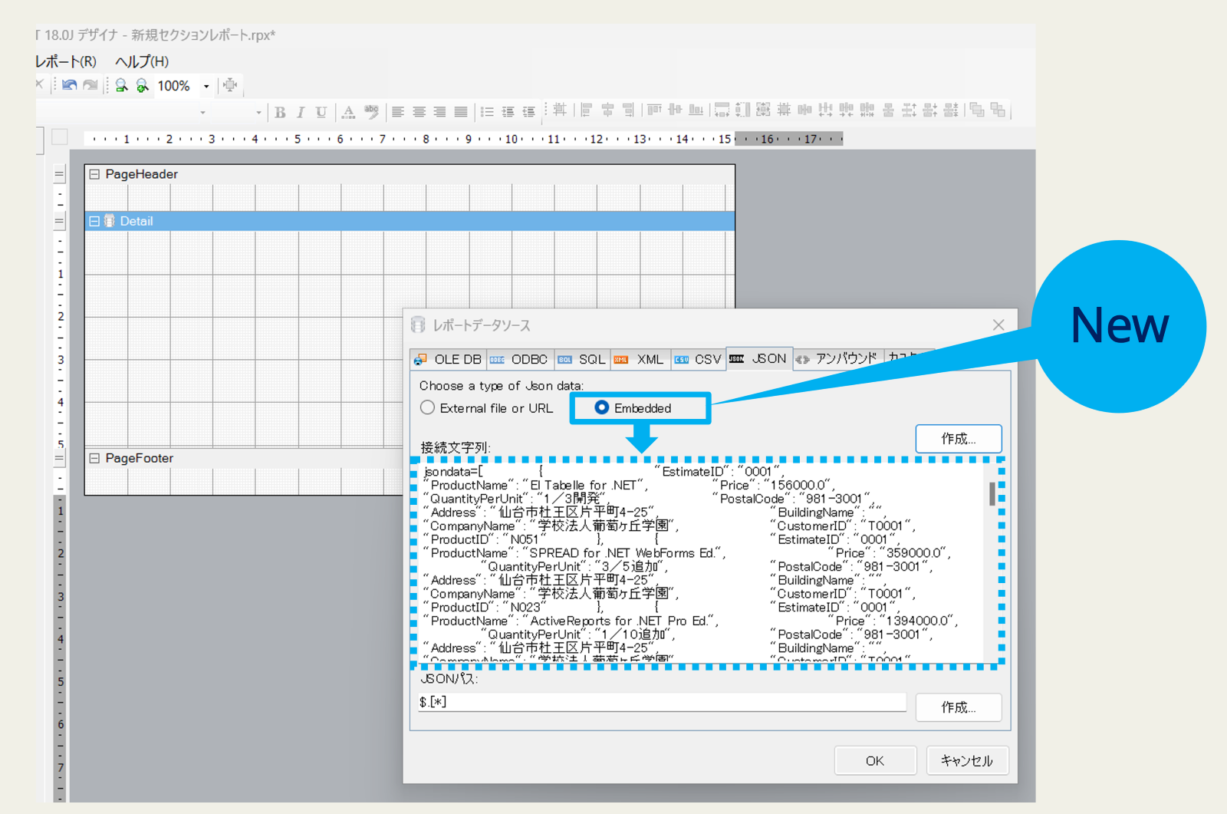Open the 100% zoom level dropdown

tap(206, 86)
